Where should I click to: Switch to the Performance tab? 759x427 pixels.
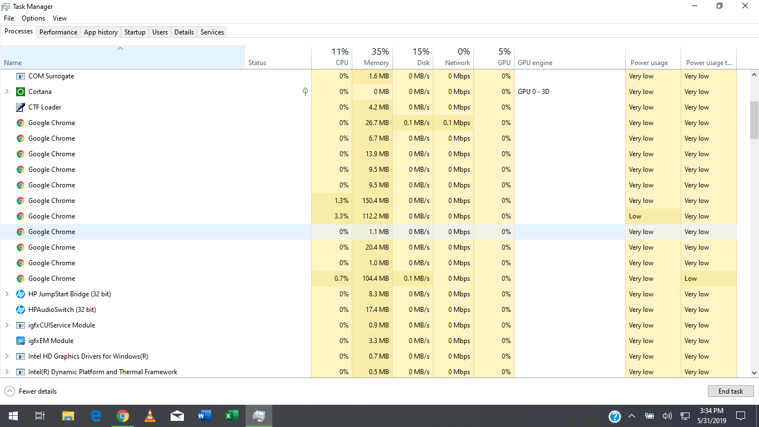(x=58, y=32)
